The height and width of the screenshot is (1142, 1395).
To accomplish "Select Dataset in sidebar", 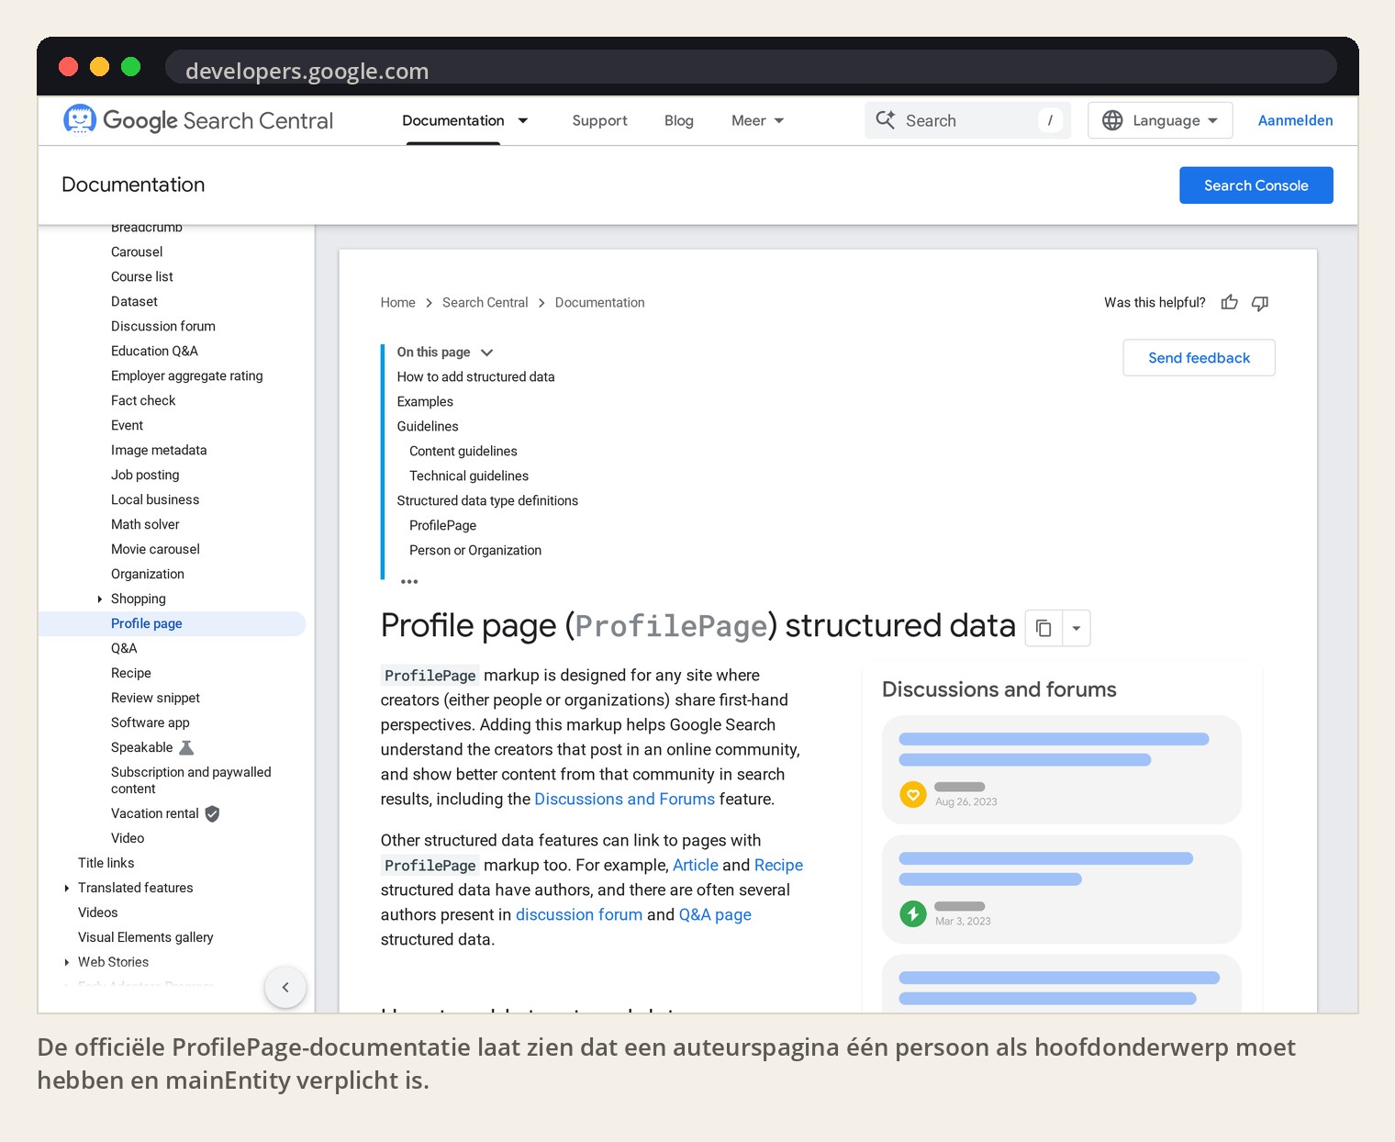I will coord(134,301).
